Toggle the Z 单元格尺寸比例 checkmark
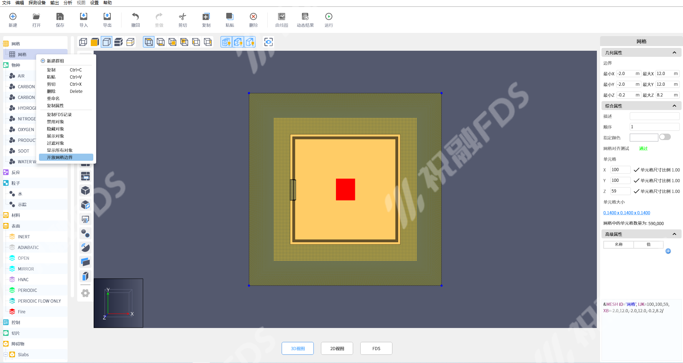This screenshot has width=683, height=363. tap(636, 192)
